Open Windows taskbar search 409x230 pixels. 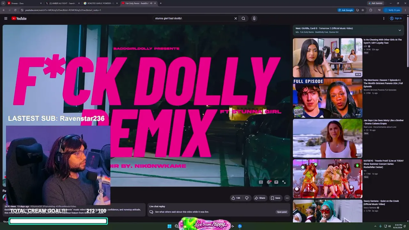[176, 226]
